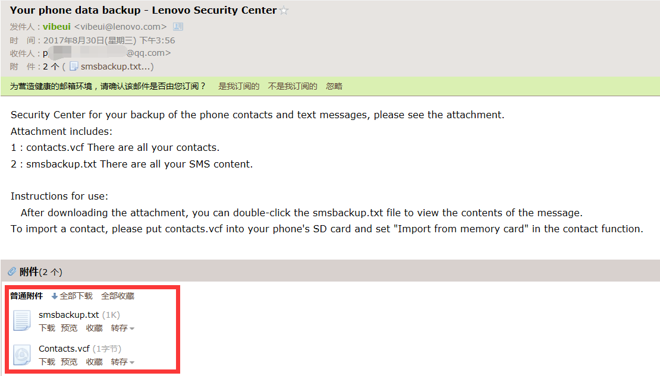
Task: Click the download-all arrow icon
Action: [x=55, y=296]
